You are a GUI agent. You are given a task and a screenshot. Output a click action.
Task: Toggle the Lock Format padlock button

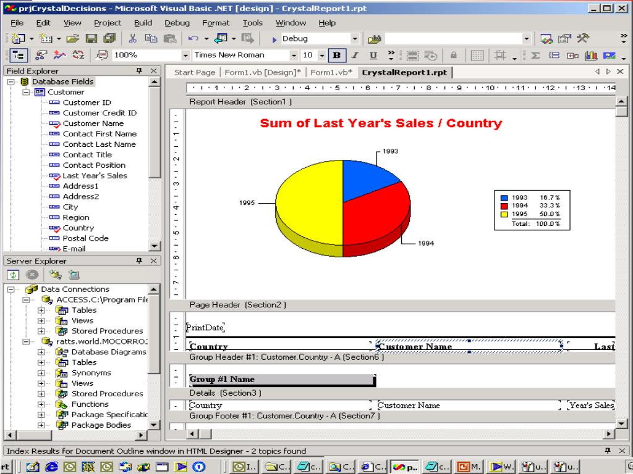pos(453,55)
